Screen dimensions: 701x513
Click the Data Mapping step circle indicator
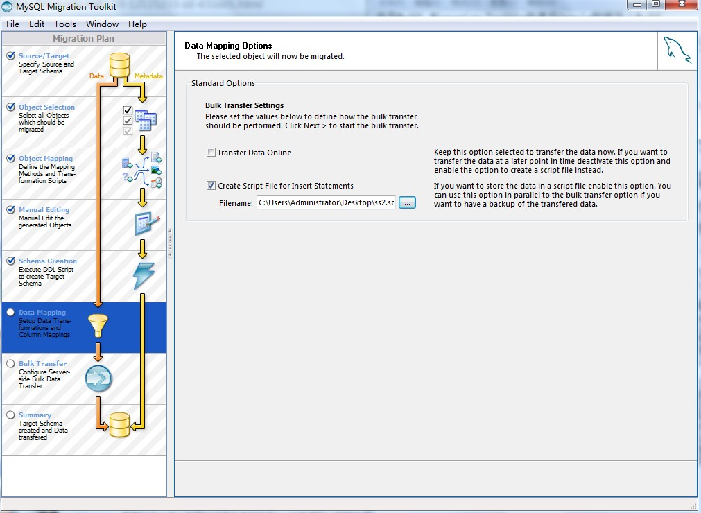10,313
